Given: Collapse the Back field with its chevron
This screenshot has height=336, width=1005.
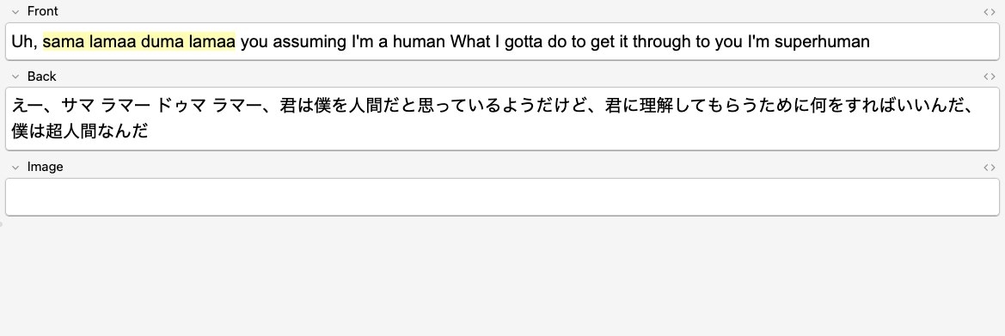Looking at the screenshot, I should [x=15, y=76].
